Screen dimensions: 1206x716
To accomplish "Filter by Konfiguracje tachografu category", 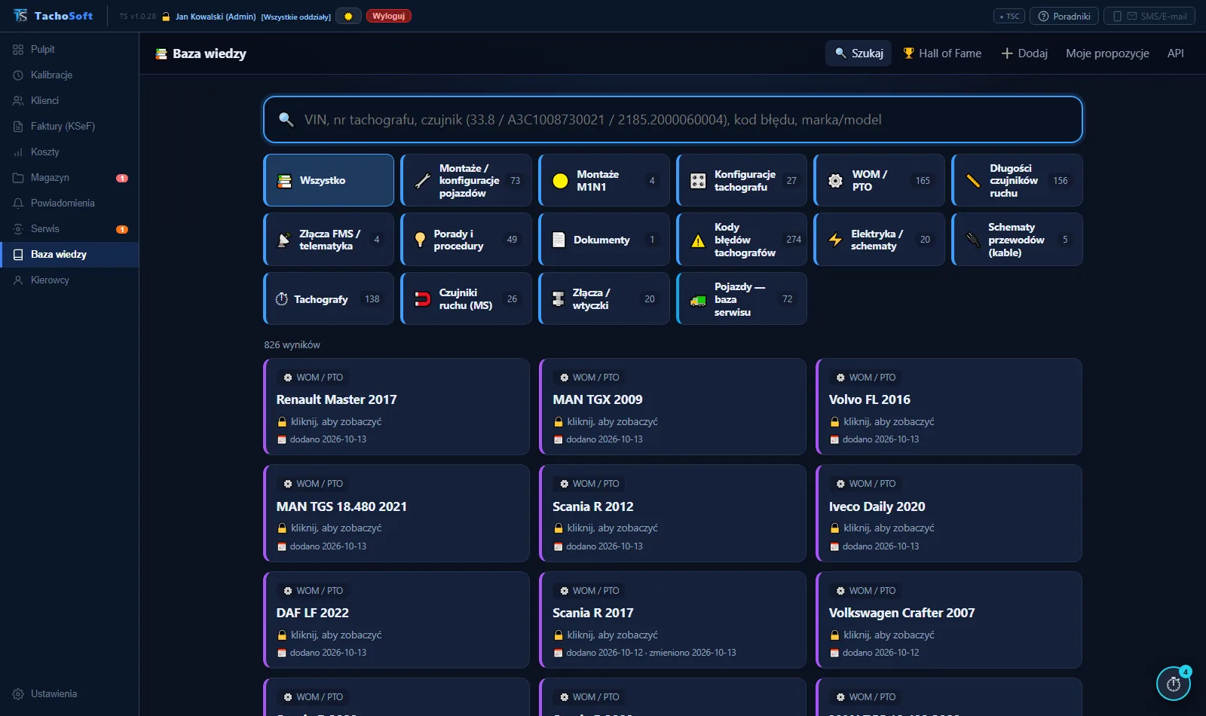I will click(x=742, y=180).
